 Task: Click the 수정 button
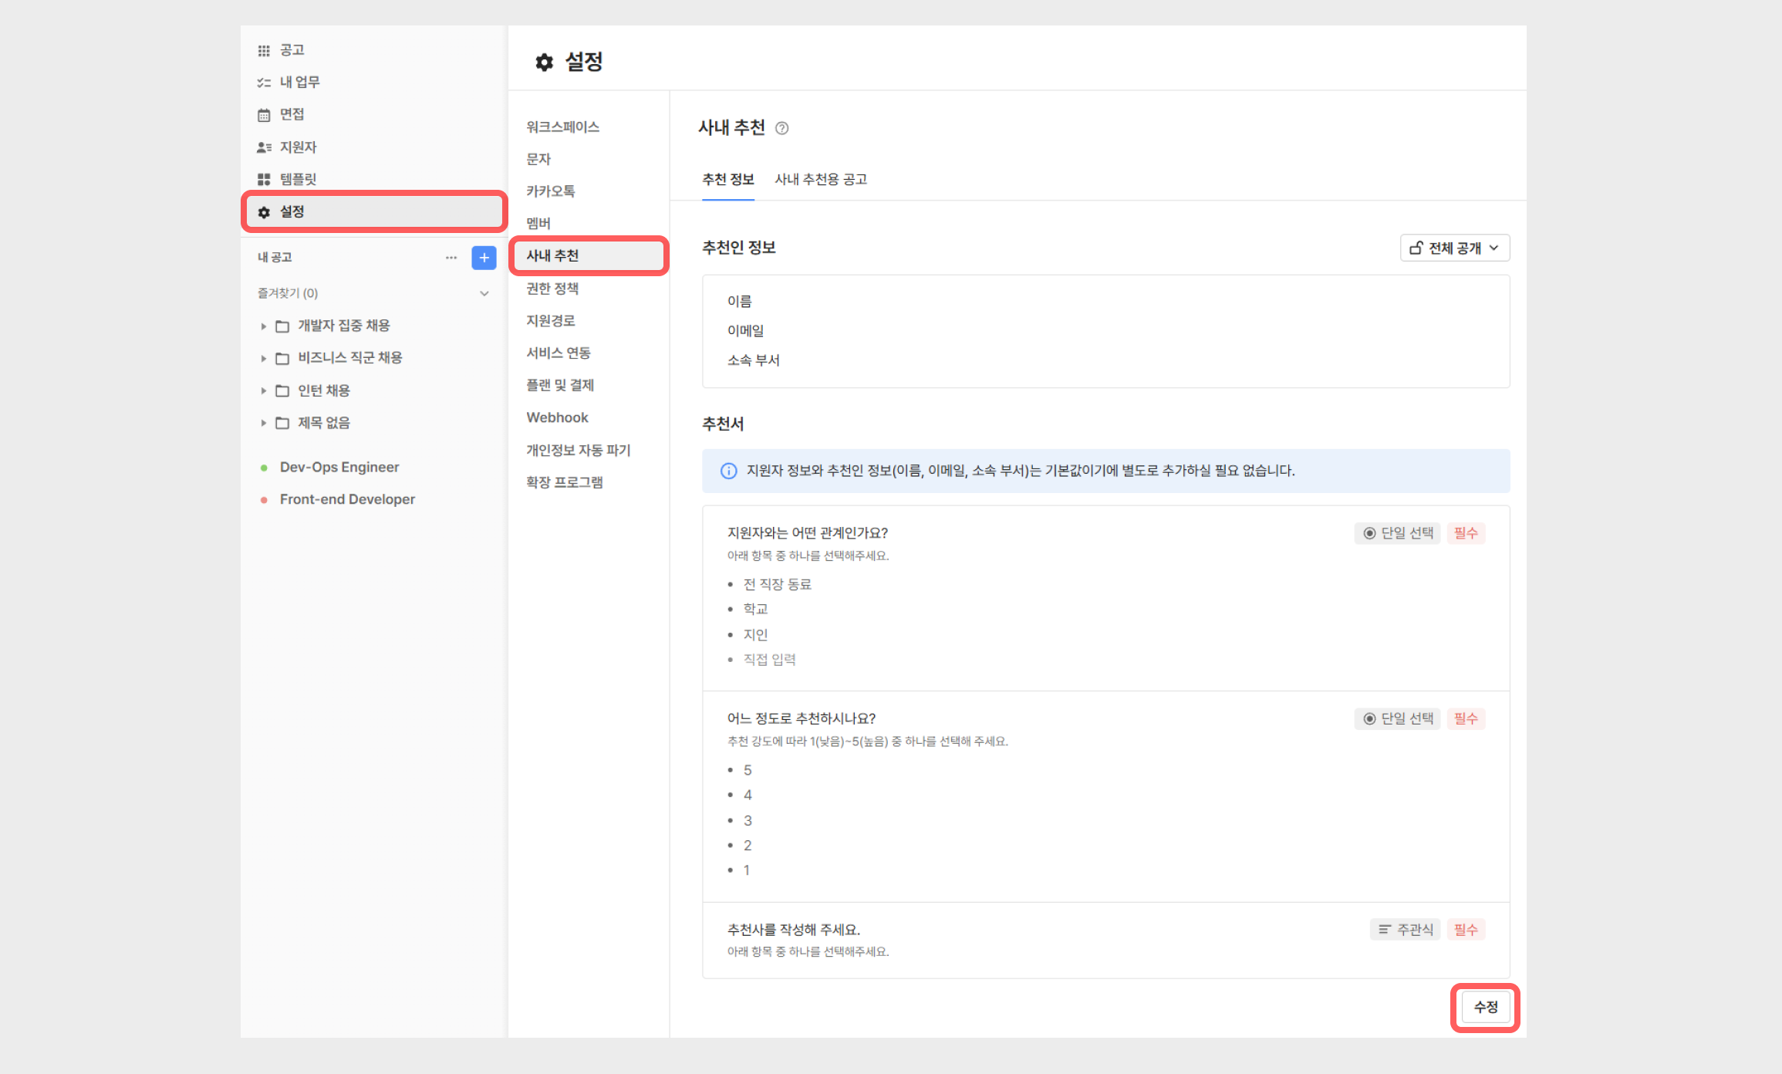click(1485, 1007)
